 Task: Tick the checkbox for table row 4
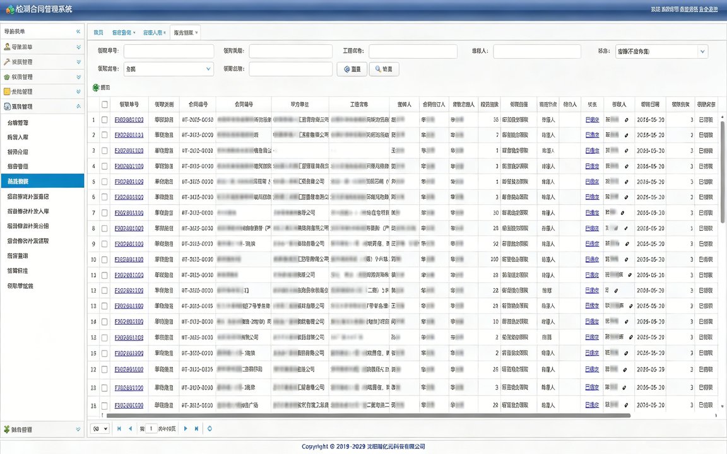(105, 166)
